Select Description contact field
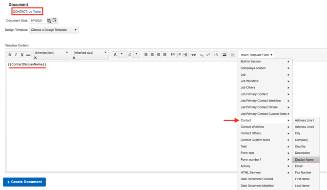The height and width of the screenshot is (190, 327). click(x=306, y=153)
